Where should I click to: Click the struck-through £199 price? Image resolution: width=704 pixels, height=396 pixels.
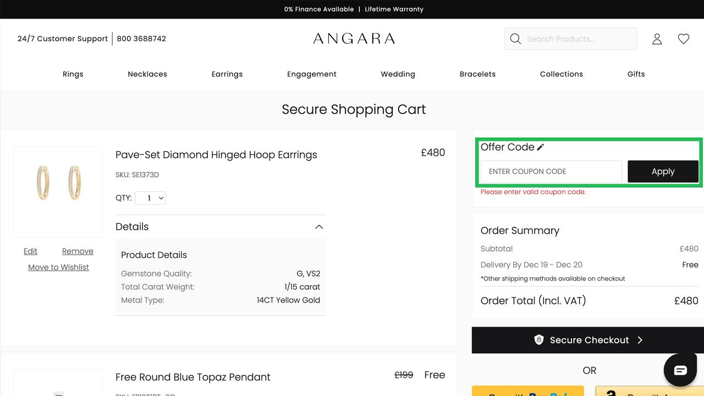coord(404,375)
